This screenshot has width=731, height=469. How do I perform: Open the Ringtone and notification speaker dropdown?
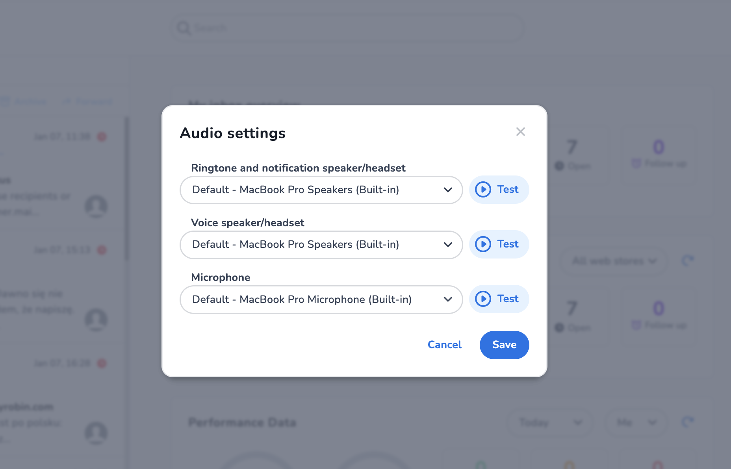[321, 190]
